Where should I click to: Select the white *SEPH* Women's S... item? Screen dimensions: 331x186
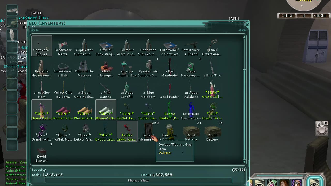(x=106, y=110)
